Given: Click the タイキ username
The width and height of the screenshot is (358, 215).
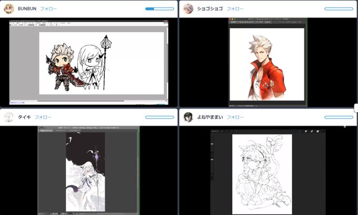Looking at the screenshot, I should click(x=24, y=117).
